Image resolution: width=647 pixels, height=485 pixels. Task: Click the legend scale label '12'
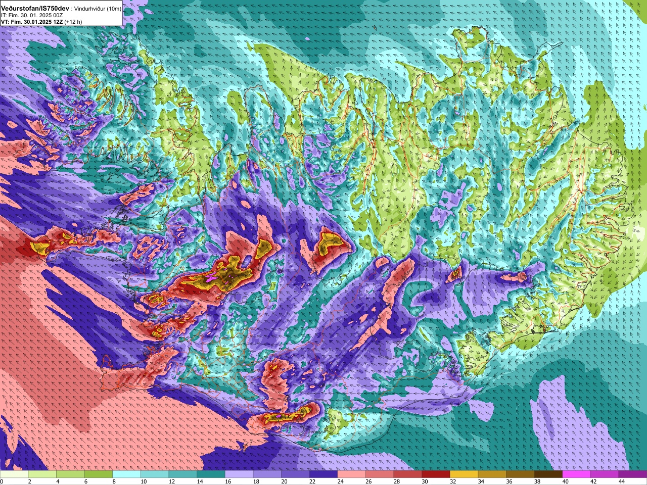click(172, 481)
